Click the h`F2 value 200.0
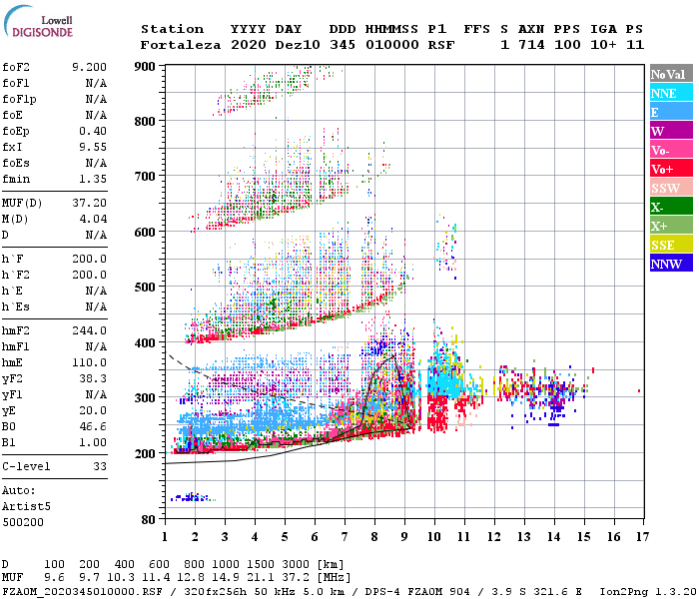This screenshot has width=699, height=599. click(x=89, y=275)
